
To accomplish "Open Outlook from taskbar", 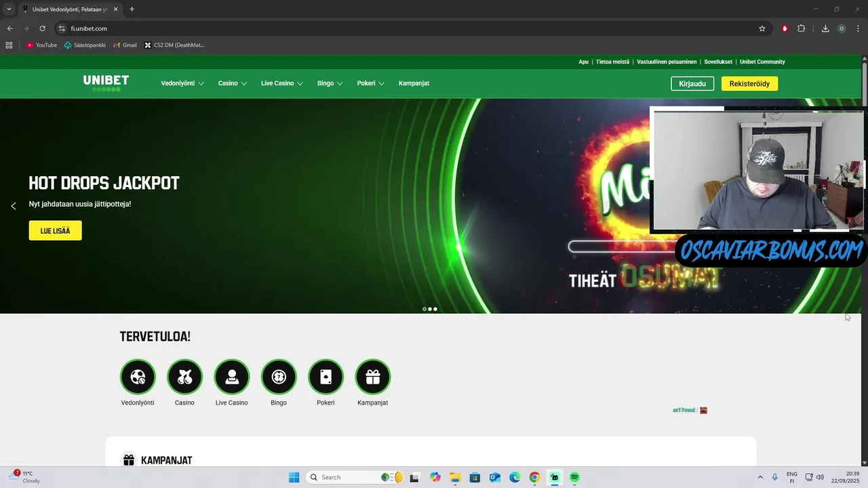I will (x=494, y=477).
